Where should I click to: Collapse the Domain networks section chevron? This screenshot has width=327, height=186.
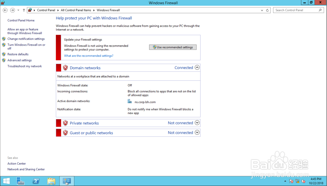[x=197, y=68]
